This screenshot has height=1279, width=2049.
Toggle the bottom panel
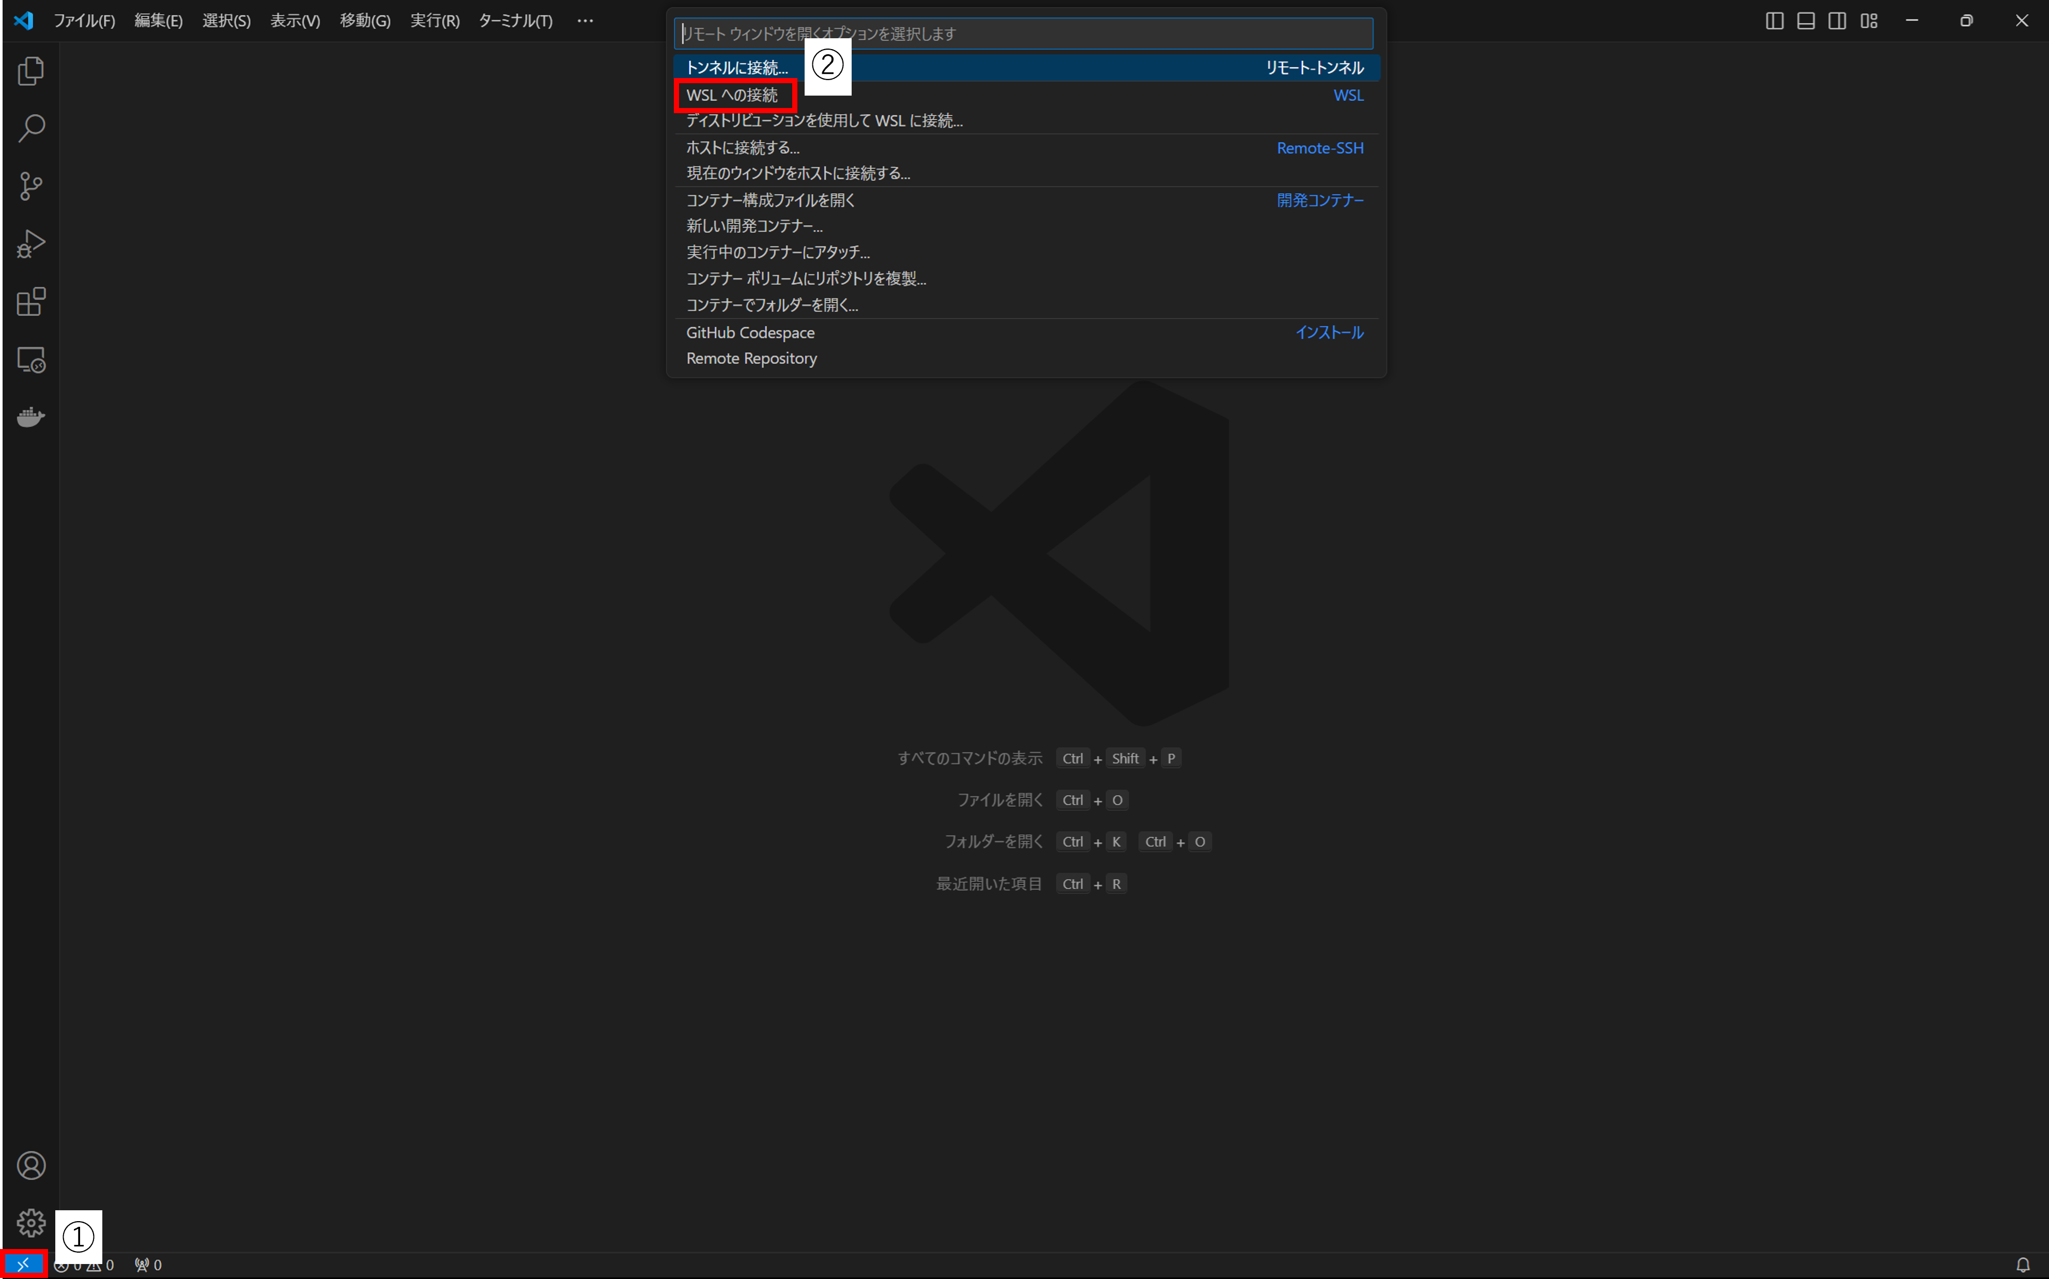(x=1806, y=20)
